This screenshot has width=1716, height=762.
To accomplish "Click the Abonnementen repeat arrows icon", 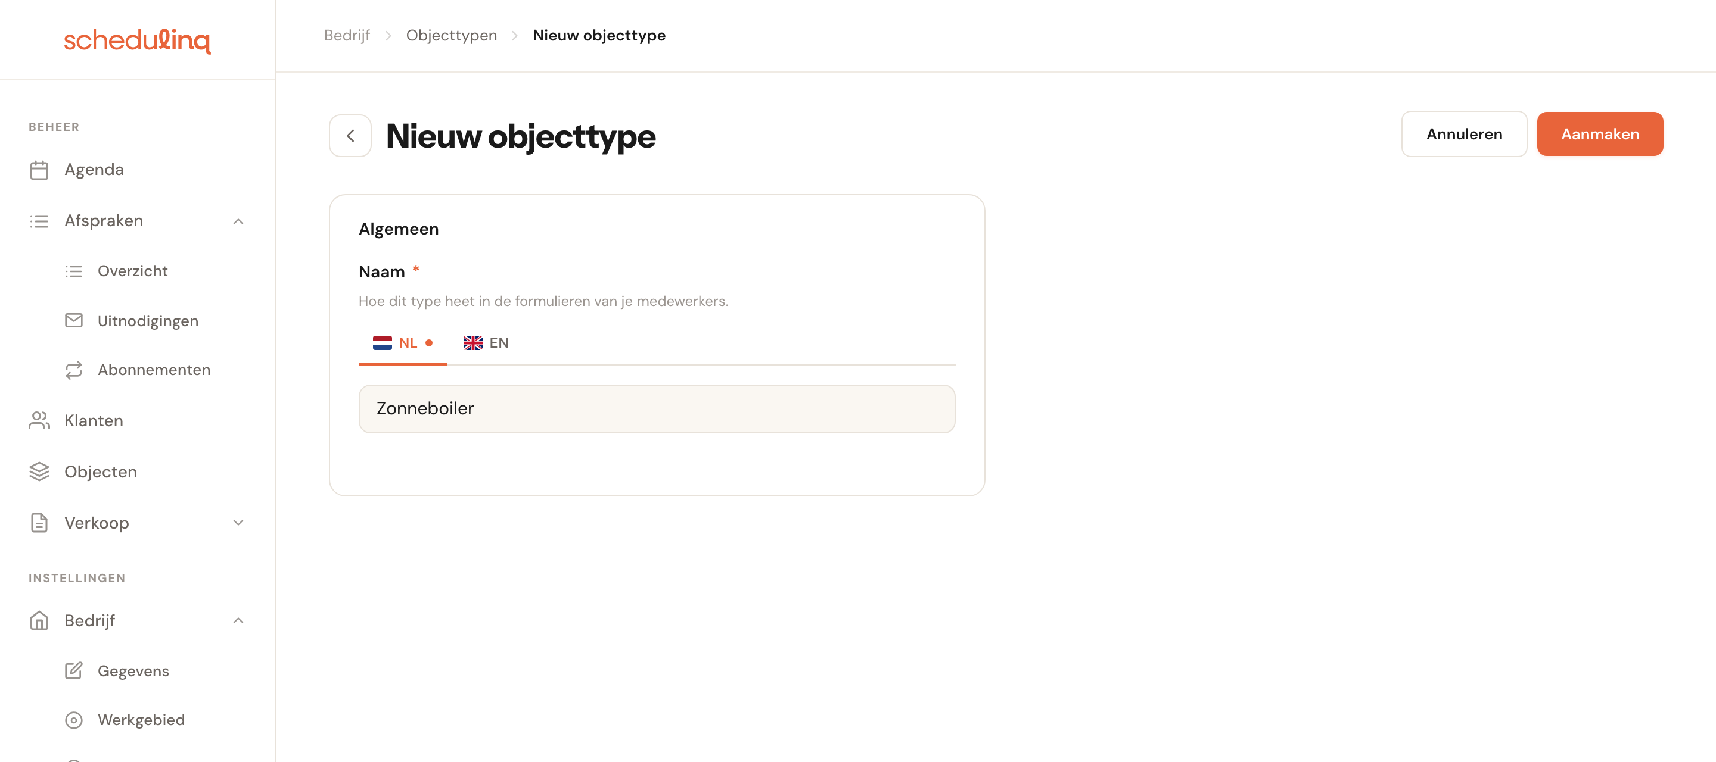I will pos(74,370).
